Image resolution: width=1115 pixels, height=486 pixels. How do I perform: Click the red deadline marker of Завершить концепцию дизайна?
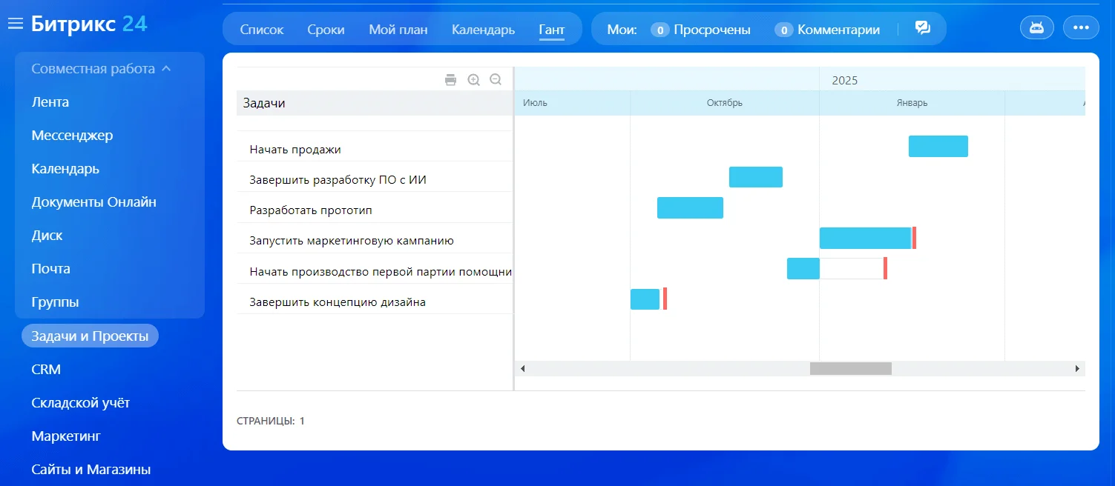tap(665, 299)
